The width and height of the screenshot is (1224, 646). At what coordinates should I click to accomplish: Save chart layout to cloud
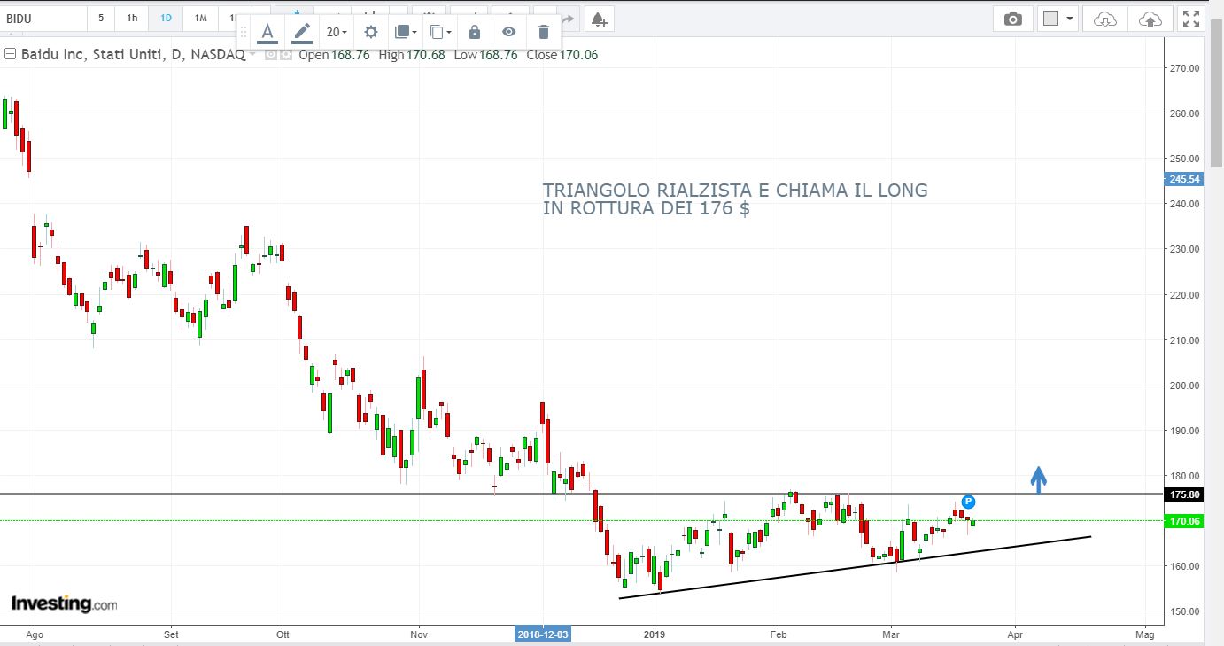pyautogui.click(x=1150, y=19)
